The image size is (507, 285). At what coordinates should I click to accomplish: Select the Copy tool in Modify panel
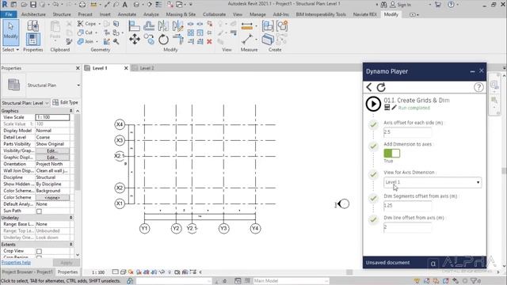point(149,40)
